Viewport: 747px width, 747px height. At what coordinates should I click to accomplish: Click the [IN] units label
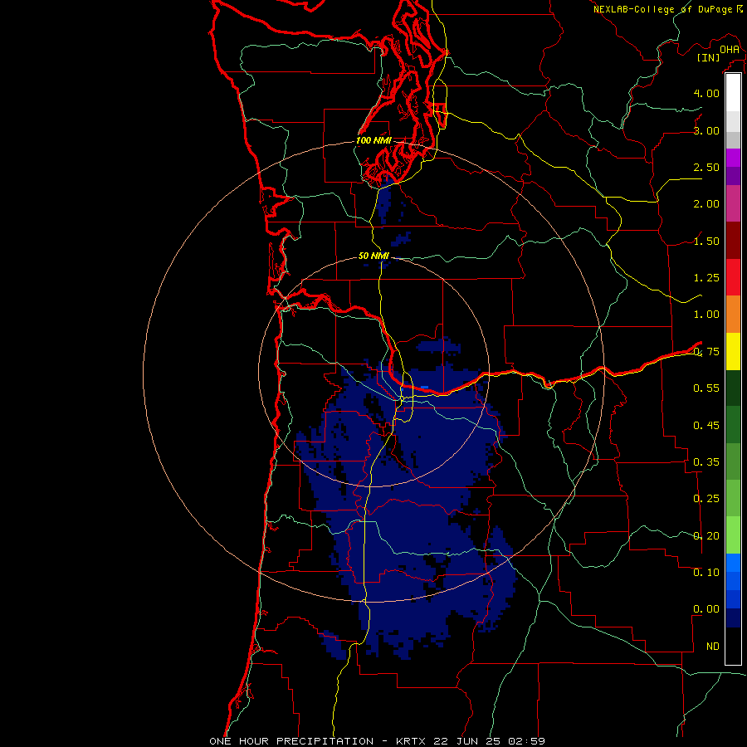pyautogui.click(x=708, y=58)
